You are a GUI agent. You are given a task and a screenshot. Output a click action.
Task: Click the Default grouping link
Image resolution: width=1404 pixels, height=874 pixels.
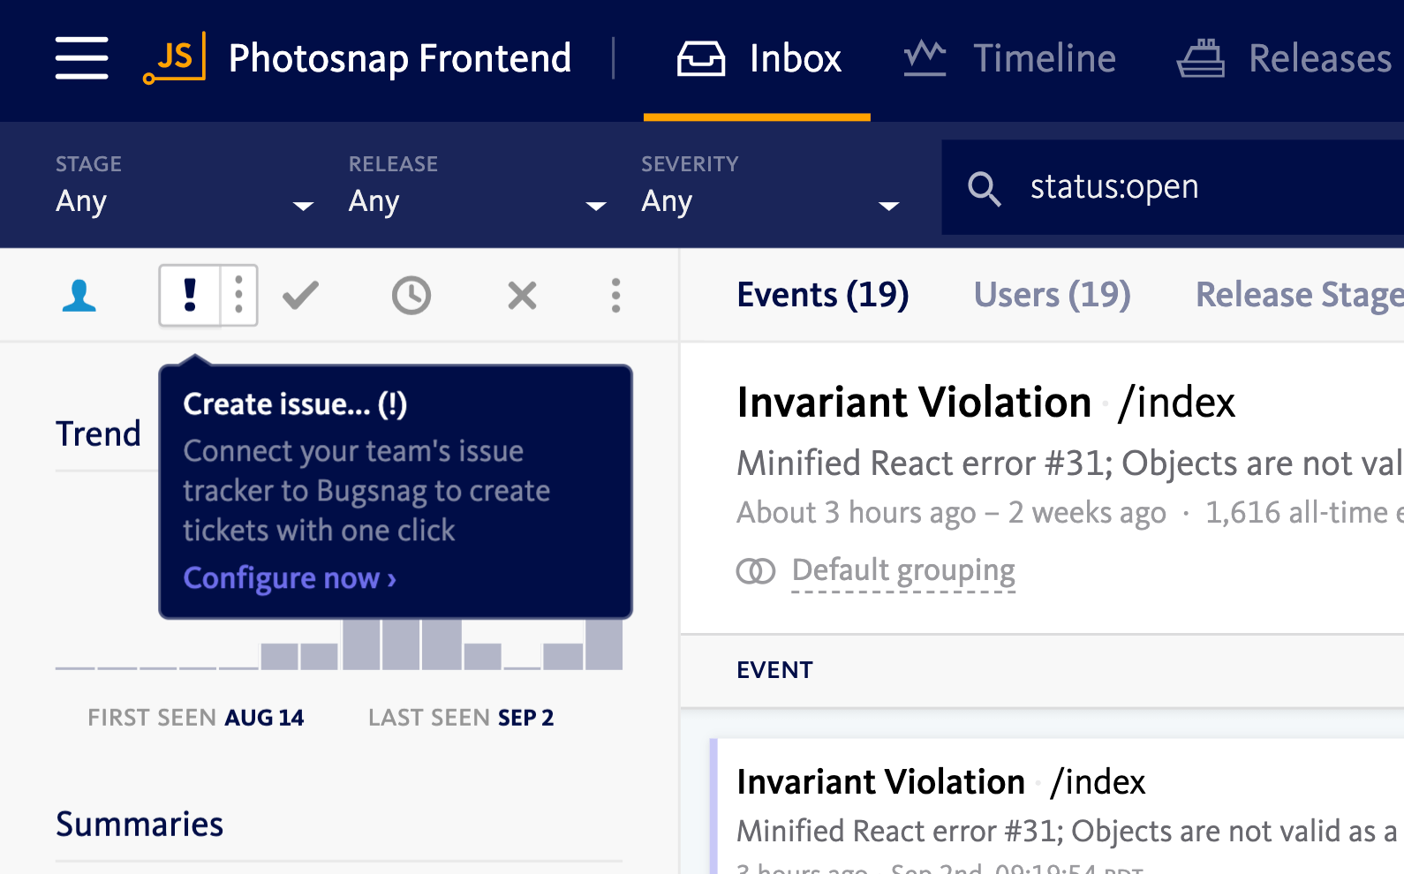point(903,572)
